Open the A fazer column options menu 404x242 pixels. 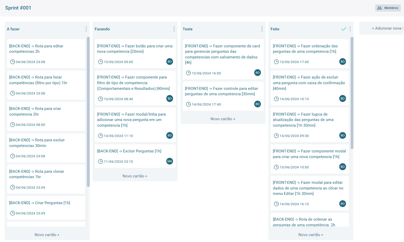click(86, 29)
